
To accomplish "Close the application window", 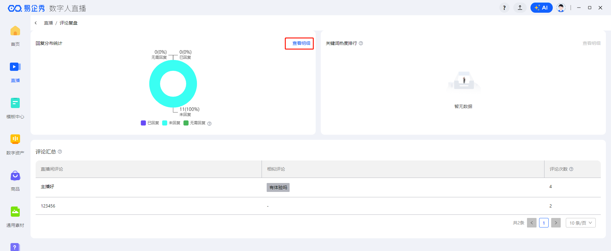I will tap(600, 8).
